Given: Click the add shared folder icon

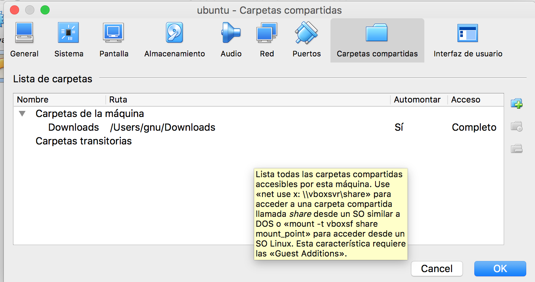Looking at the screenshot, I should [x=517, y=103].
